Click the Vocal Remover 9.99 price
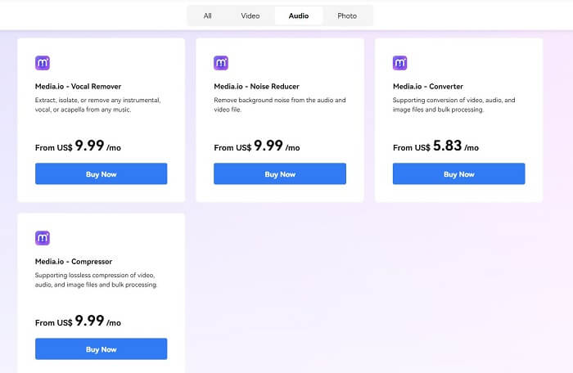Screen dimensions: 573x373 pos(90,146)
